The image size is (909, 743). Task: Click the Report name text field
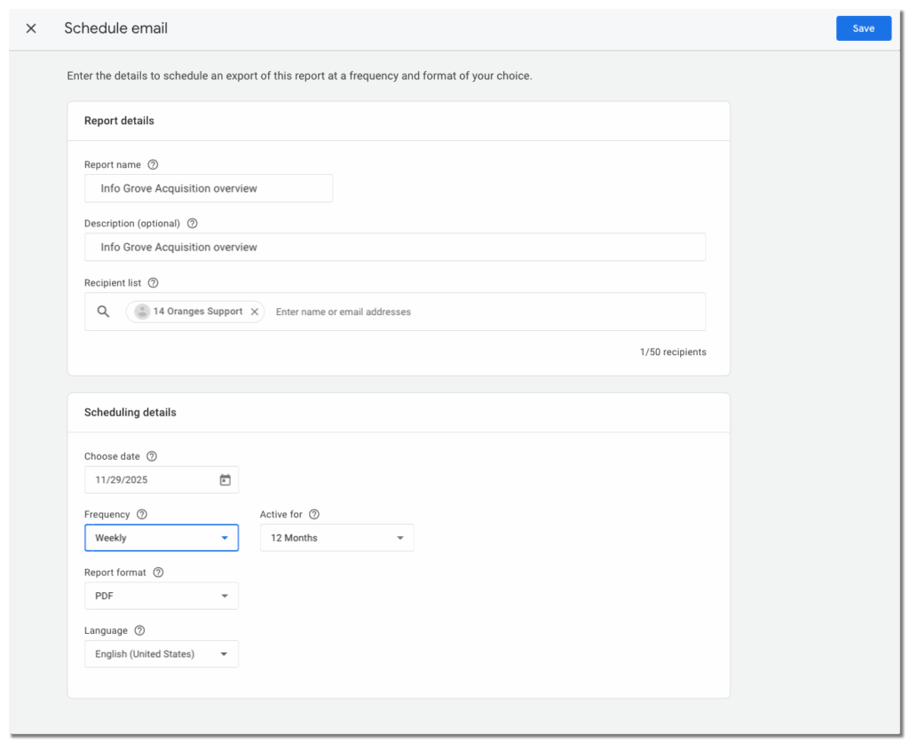click(x=209, y=188)
